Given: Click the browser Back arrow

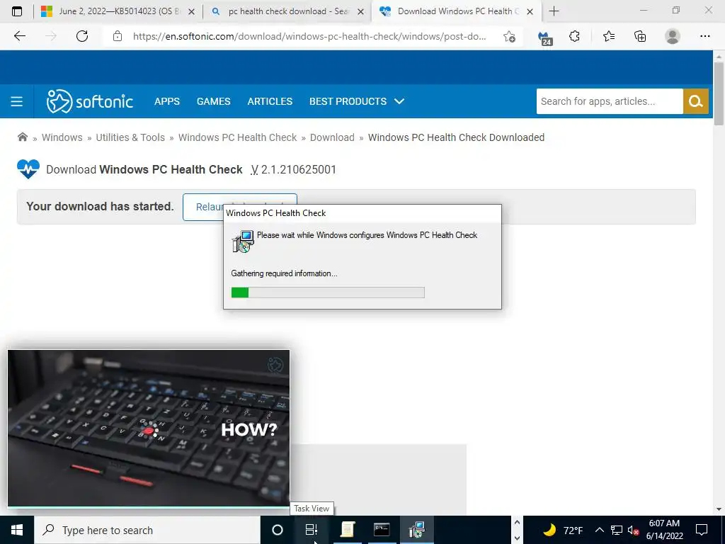Looking at the screenshot, I should click(x=20, y=36).
